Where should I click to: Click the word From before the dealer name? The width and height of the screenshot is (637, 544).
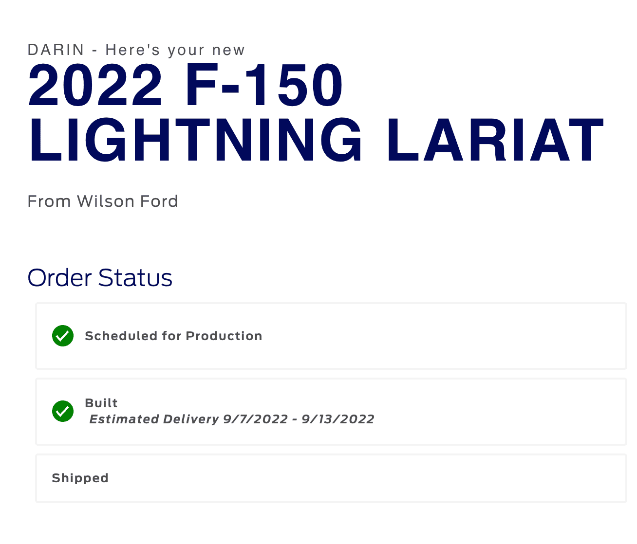49,201
